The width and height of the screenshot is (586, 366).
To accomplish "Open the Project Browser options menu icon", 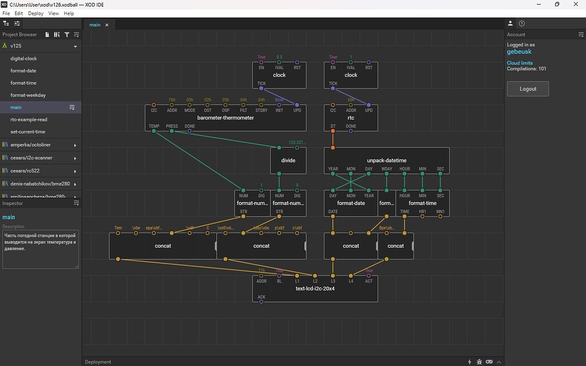I will tap(77, 34).
